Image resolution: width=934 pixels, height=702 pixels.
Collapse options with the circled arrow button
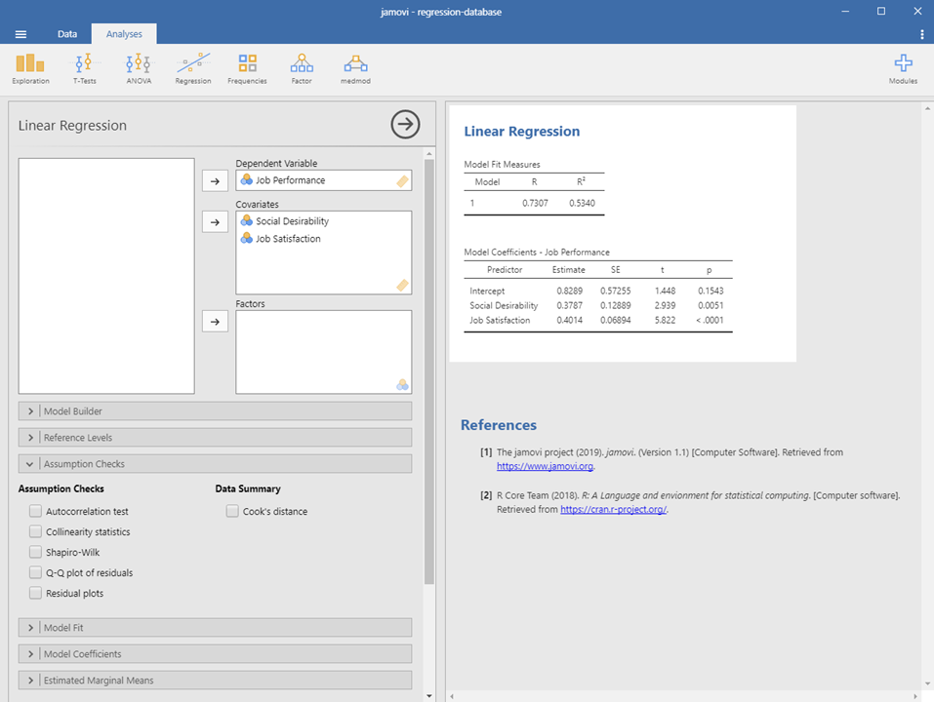pyautogui.click(x=405, y=125)
